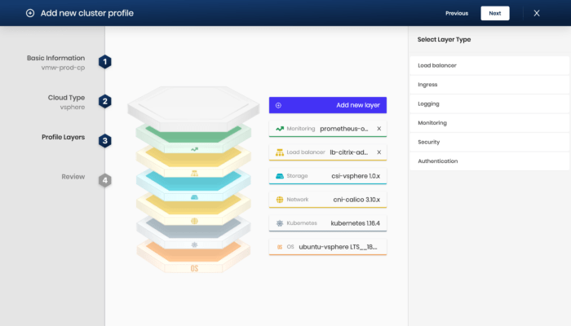
Task: Click Select Layer Type heading
Action: coord(444,39)
